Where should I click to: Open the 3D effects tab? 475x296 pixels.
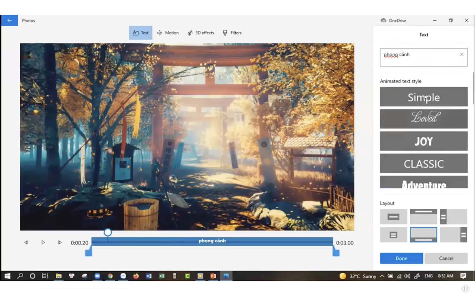[x=200, y=33]
